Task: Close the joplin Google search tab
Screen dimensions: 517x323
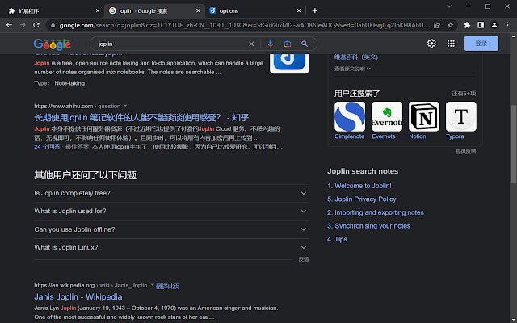Action: tap(198, 10)
